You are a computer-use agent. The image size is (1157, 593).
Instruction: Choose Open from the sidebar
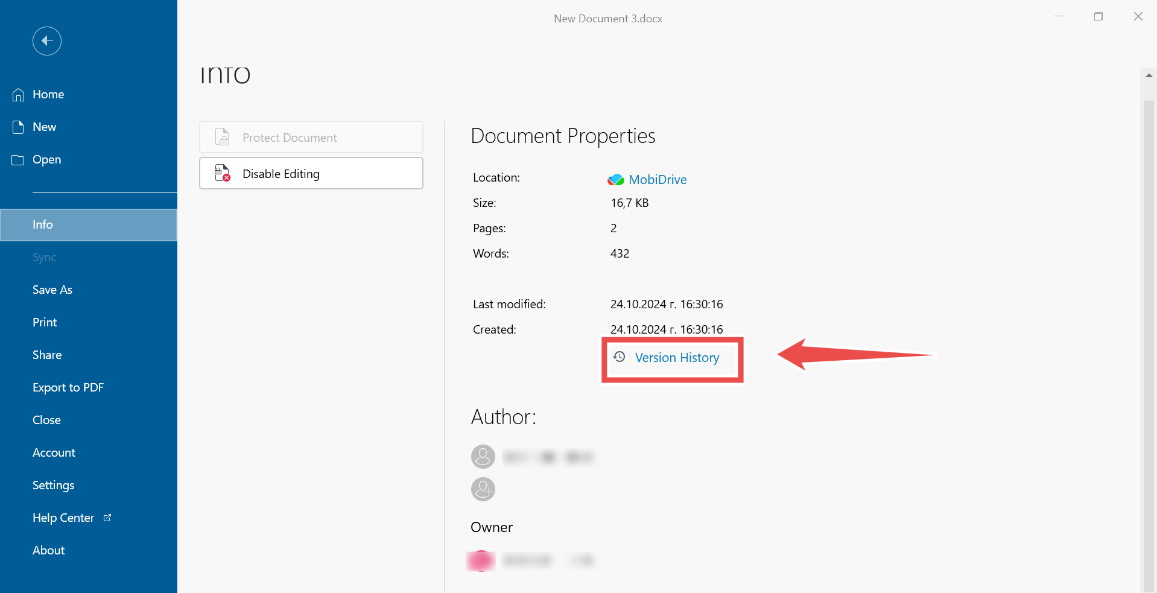point(89,160)
